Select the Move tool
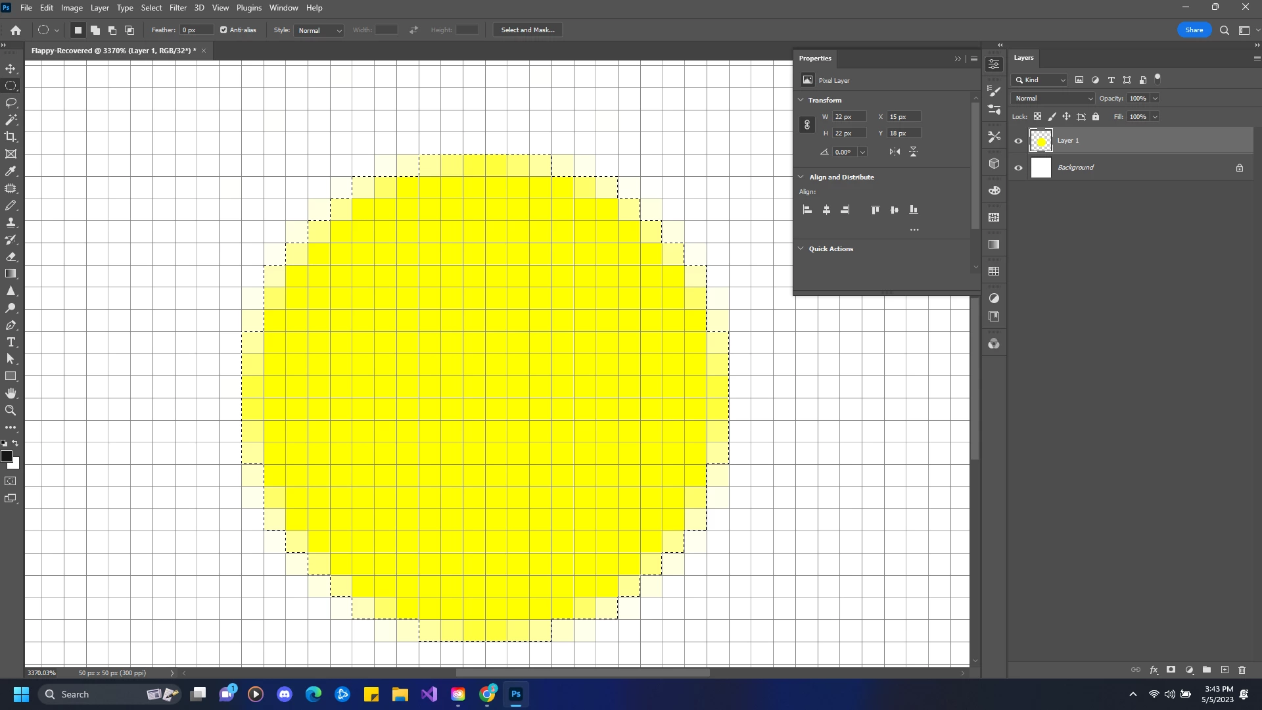This screenshot has width=1262, height=710. (x=11, y=69)
